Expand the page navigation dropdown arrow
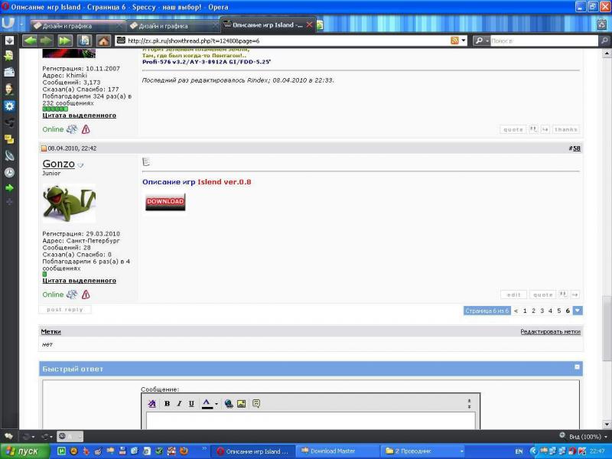612x459 pixels. pyautogui.click(x=578, y=311)
